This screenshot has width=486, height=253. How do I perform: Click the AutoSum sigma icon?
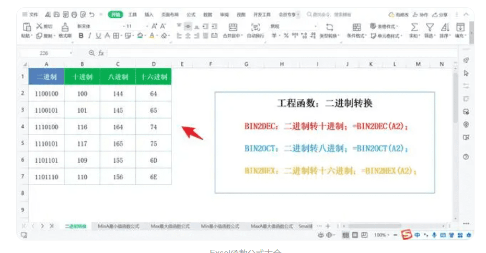click(414, 27)
